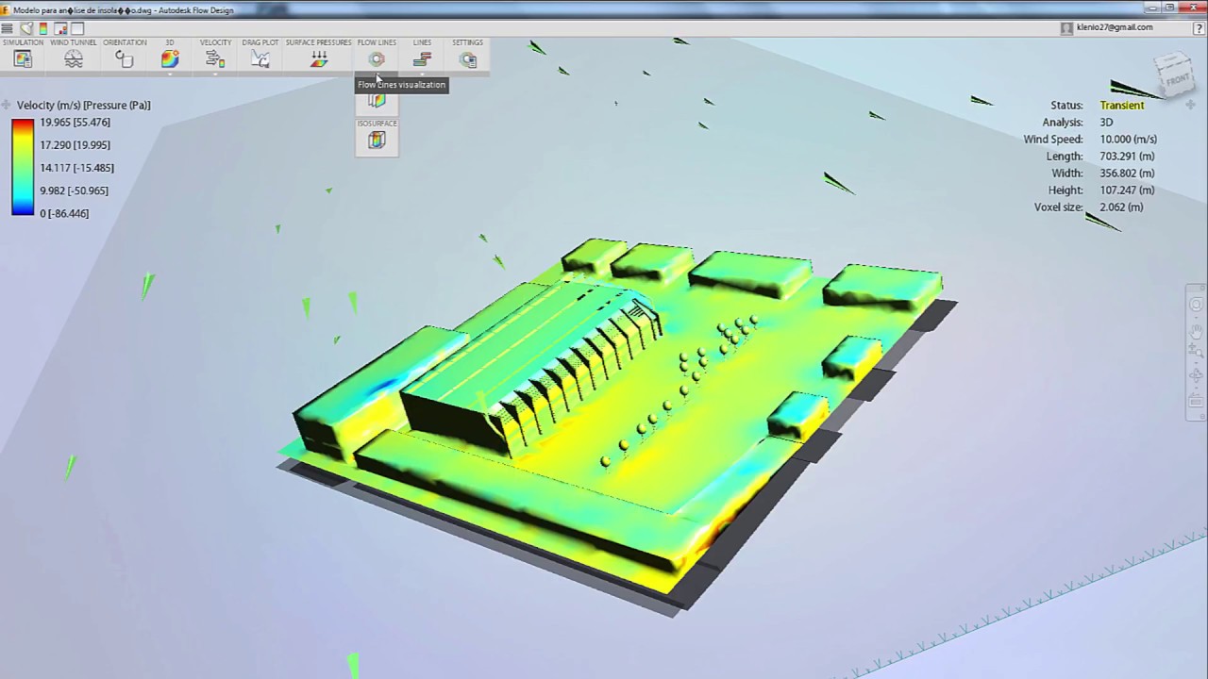This screenshot has width=1208, height=679.
Task: Open the application hamburger menu
Action: [x=8, y=28]
